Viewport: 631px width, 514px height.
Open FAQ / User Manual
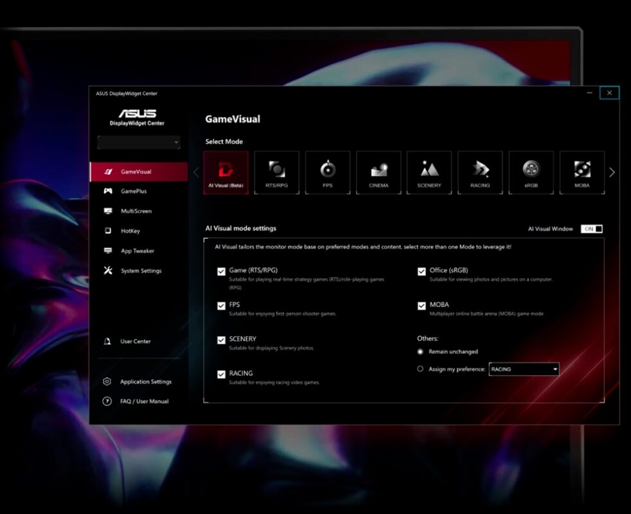pyautogui.click(x=144, y=402)
